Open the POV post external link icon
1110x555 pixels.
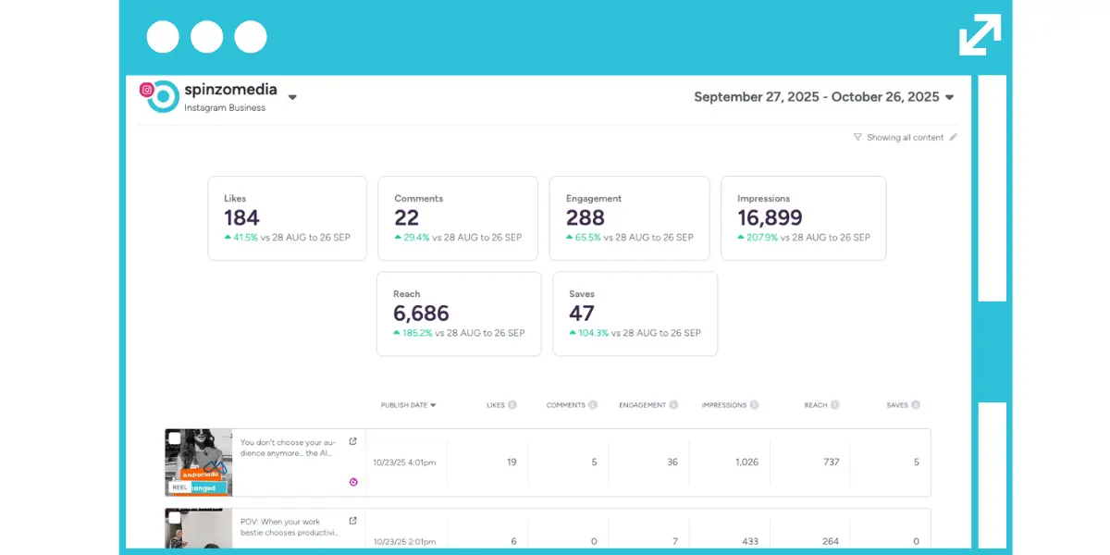coord(352,521)
